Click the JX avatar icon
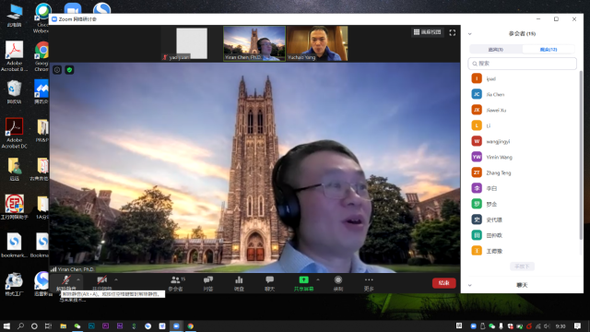Image resolution: width=590 pixels, height=332 pixels. click(x=477, y=110)
